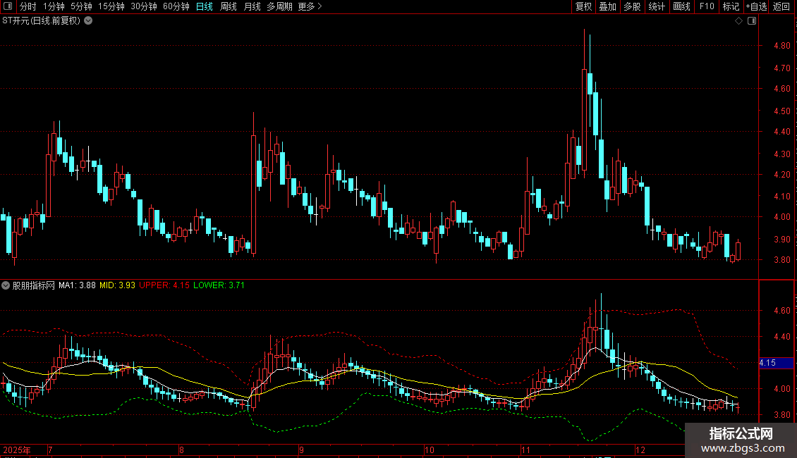797x458 pixels.
Task: Click the blue 4.15 price marker
Action: [x=776, y=363]
